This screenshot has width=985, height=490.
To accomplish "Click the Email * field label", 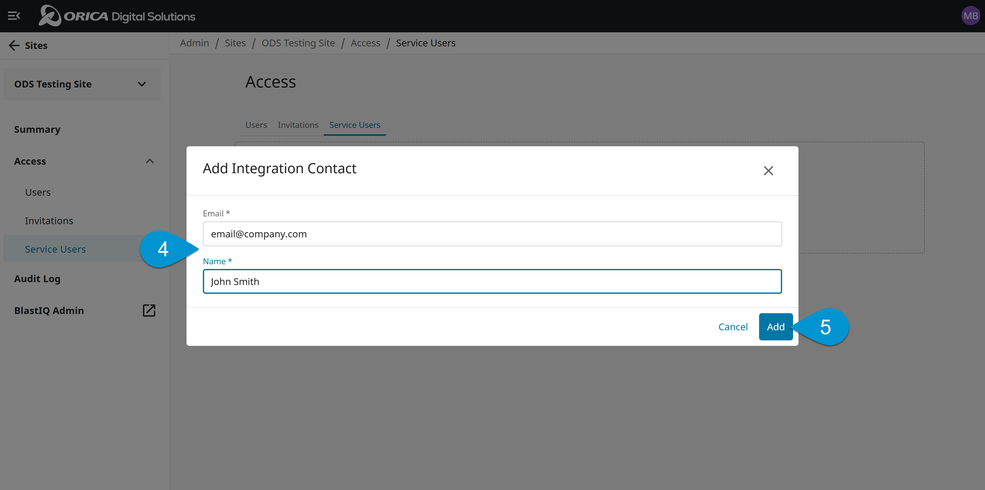I will (216, 214).
